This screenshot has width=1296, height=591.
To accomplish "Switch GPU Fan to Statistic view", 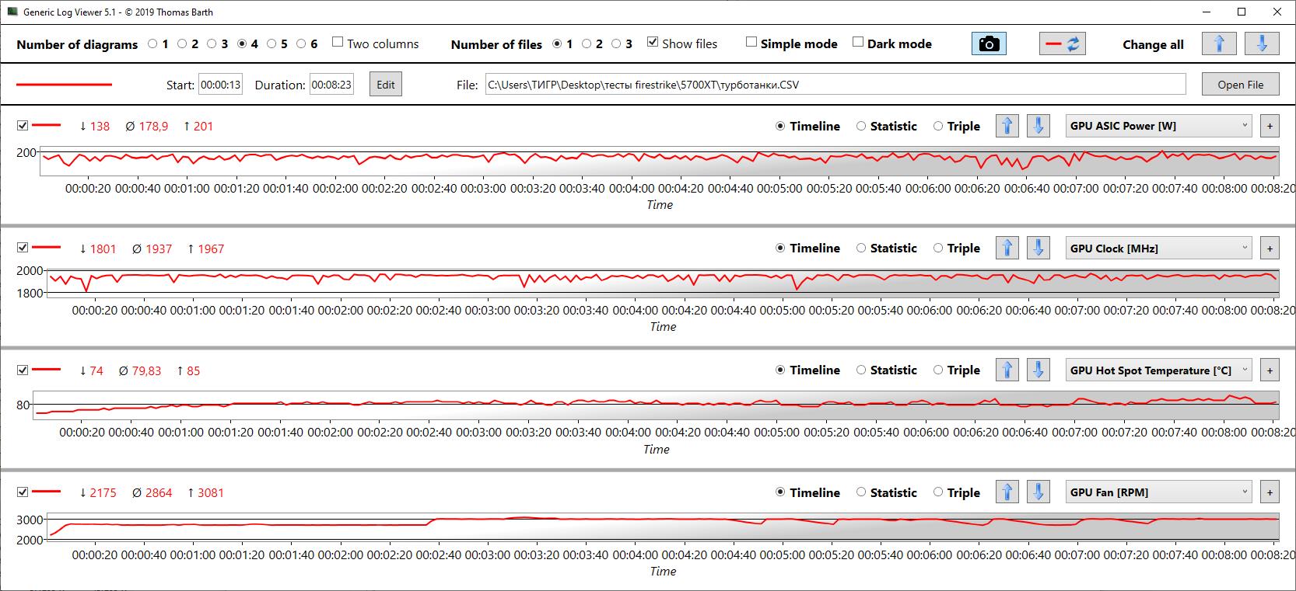I will click(x=861, y=492).
